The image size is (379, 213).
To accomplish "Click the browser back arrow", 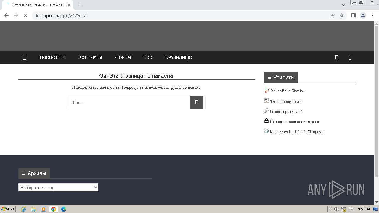I will coord(7,15).
